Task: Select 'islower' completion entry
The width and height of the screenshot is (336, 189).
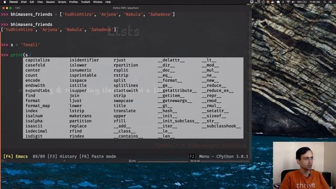Action: tap(78, 65)
